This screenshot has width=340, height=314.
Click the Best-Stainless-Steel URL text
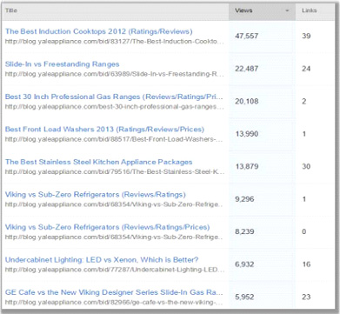click(114, 171)
